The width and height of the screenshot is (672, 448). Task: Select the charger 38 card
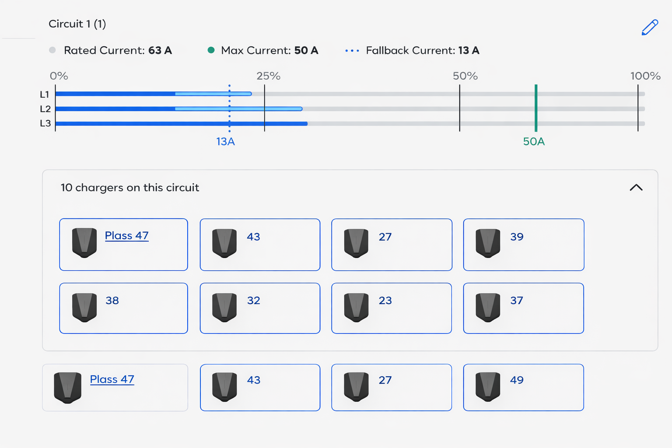tap(123, 308)
